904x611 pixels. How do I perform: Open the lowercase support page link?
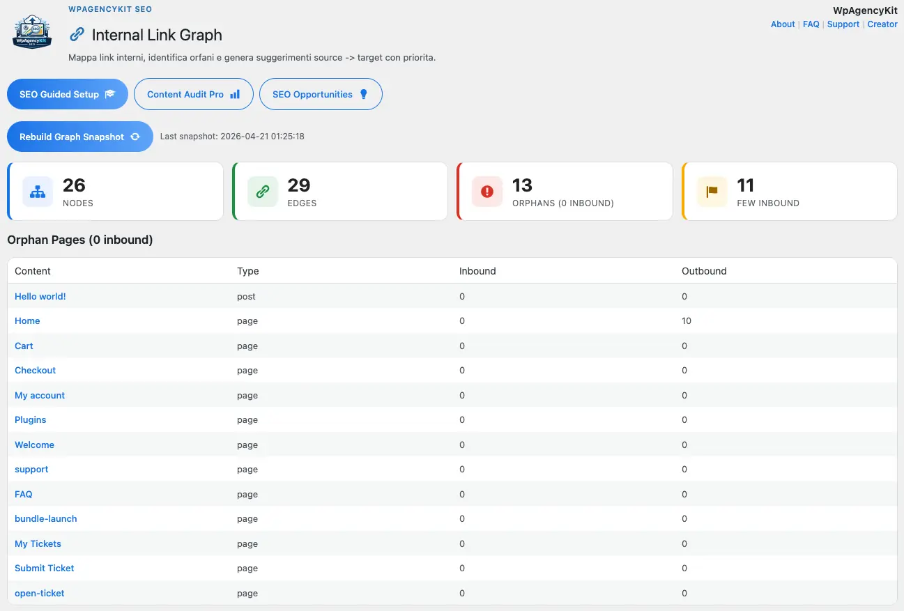coord(31,470)
